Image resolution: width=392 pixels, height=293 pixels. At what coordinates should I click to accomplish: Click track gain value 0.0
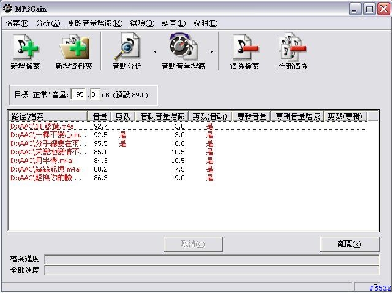click(179, 143)
